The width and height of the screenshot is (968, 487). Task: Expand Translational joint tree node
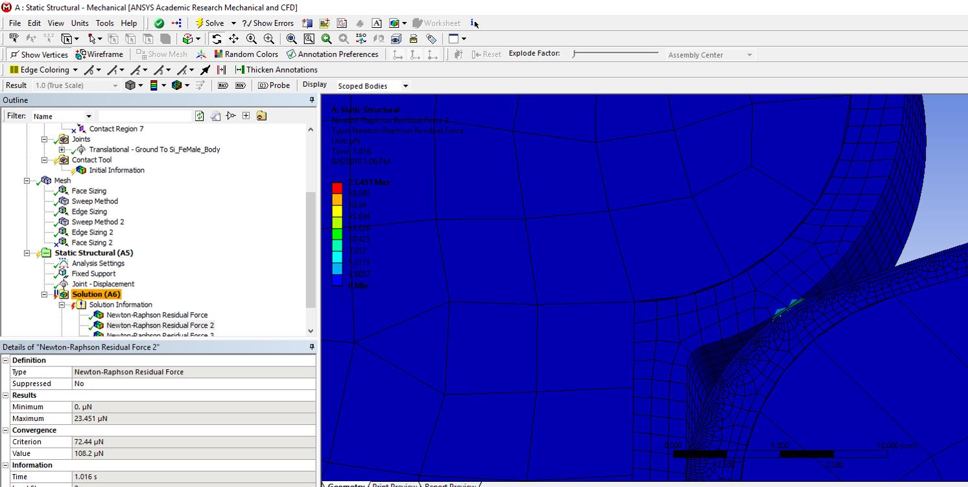click(62, 150)
